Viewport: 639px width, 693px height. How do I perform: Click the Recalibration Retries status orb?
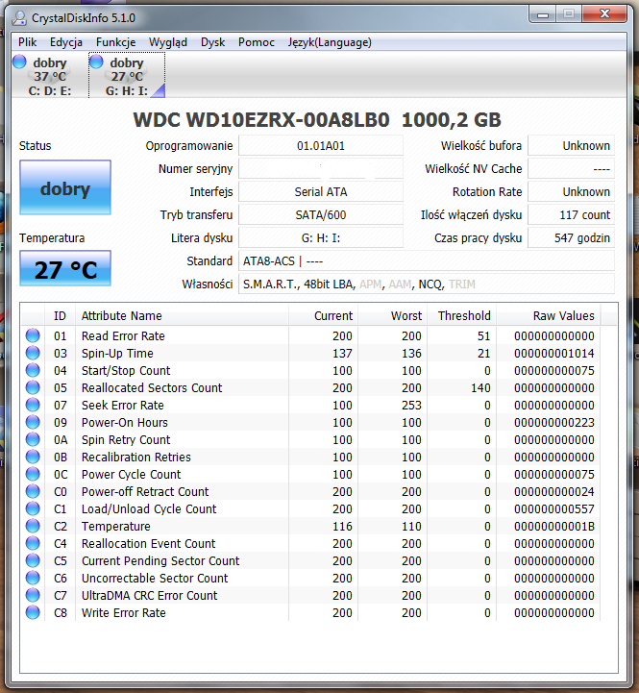click(33, 457)
